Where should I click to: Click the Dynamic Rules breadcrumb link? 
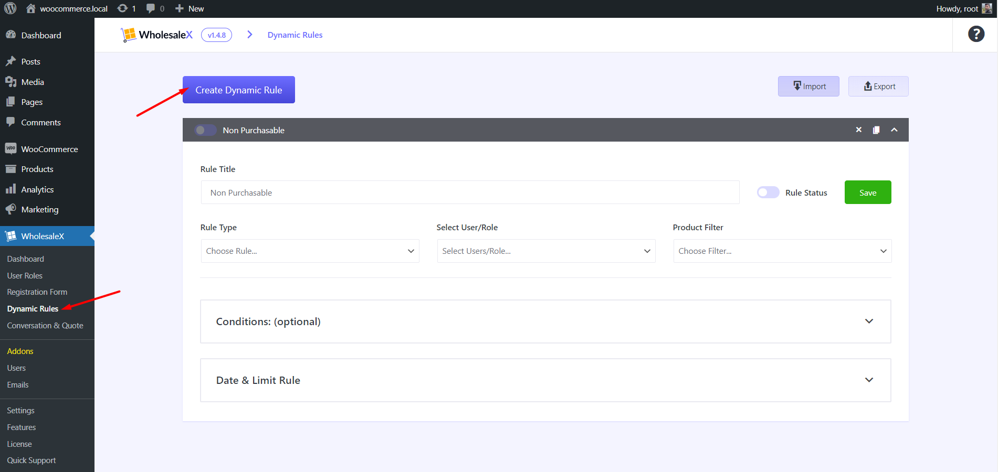(295, 35)
